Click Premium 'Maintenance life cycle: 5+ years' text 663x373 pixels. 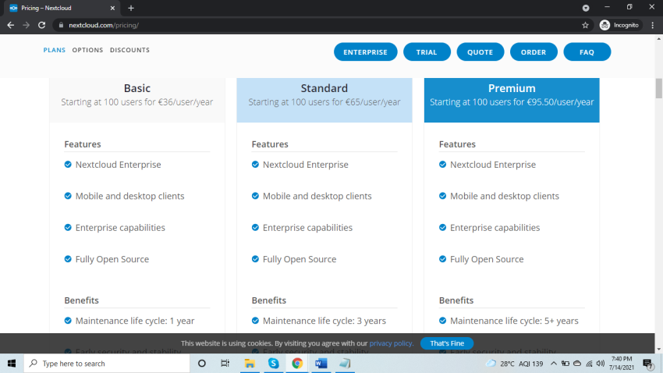(x=514, y=321)
